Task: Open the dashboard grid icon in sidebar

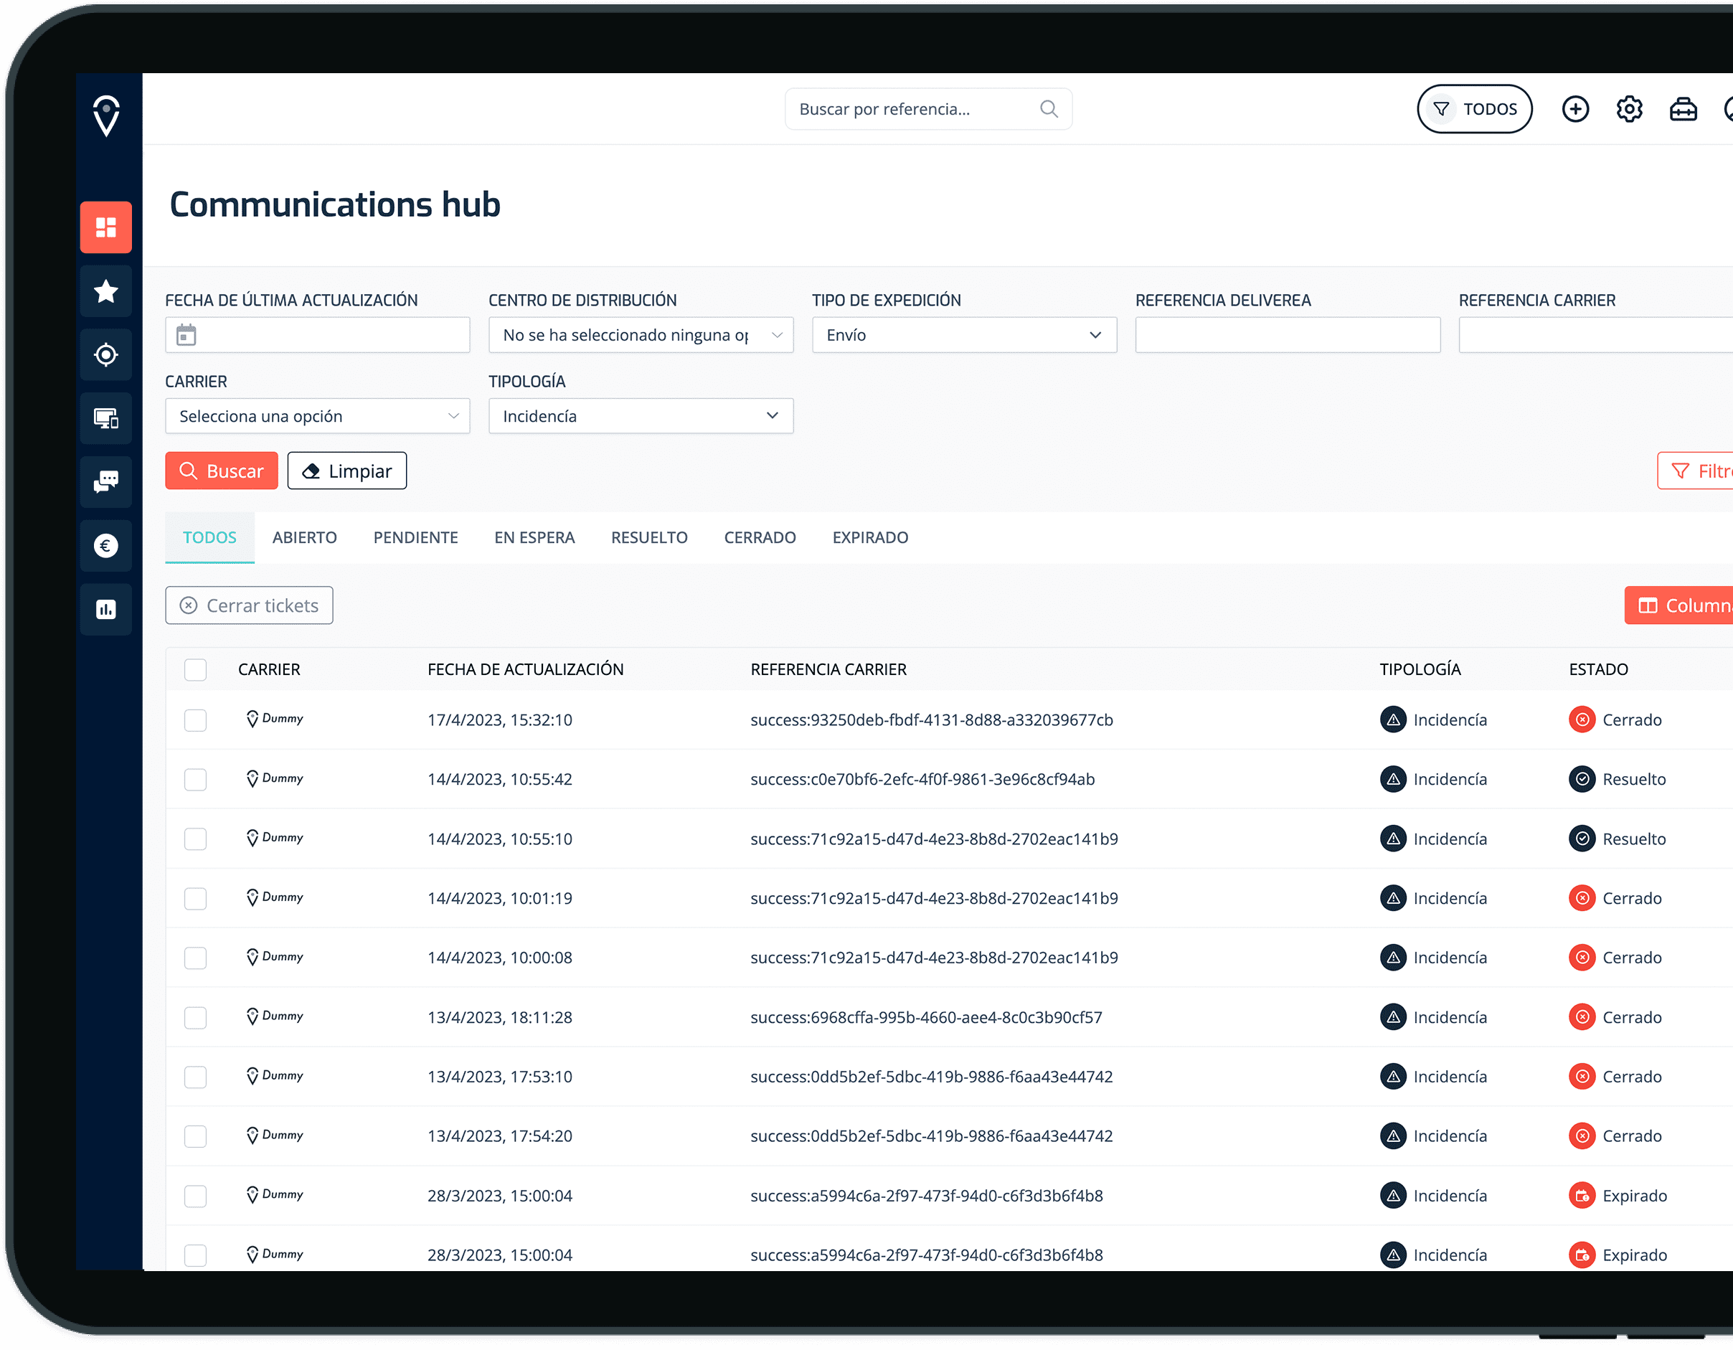Action: [x=106, y=227]
